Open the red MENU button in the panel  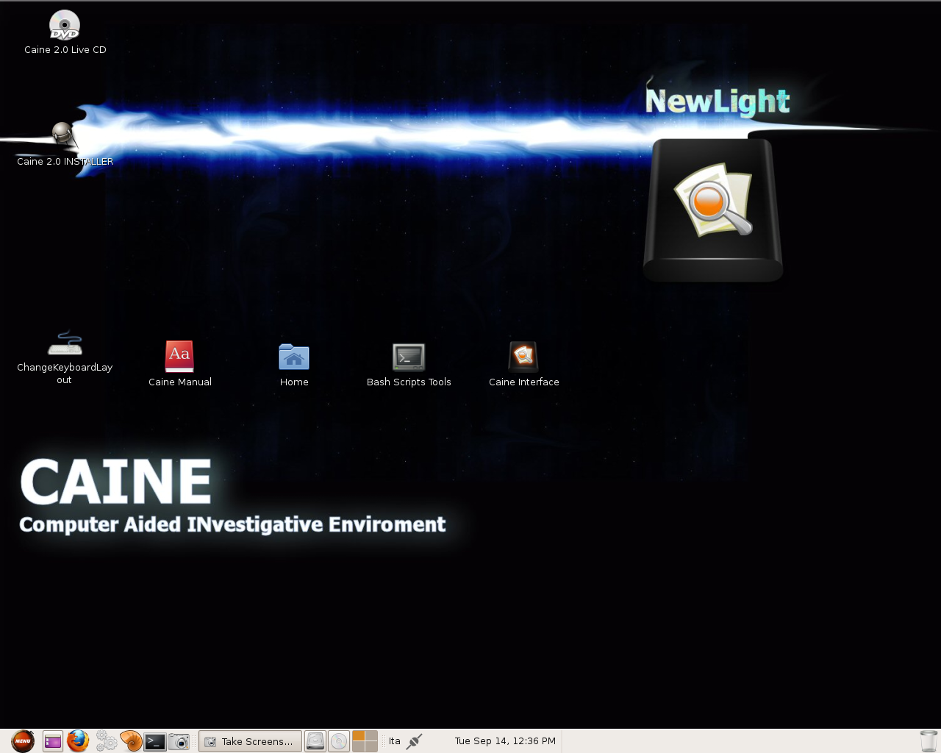pos(23,741)
